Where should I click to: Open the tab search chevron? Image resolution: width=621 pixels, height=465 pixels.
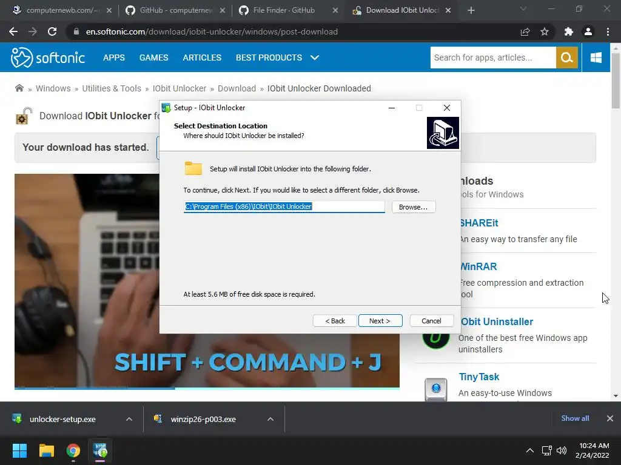click(523, 8)
